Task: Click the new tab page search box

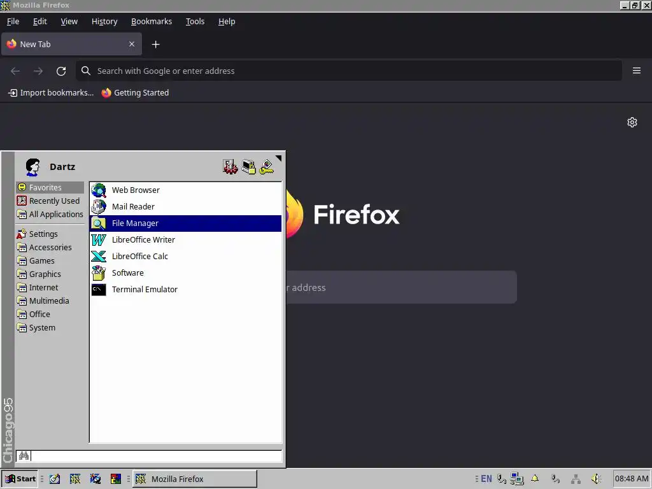Action: (x=401, y=287)
